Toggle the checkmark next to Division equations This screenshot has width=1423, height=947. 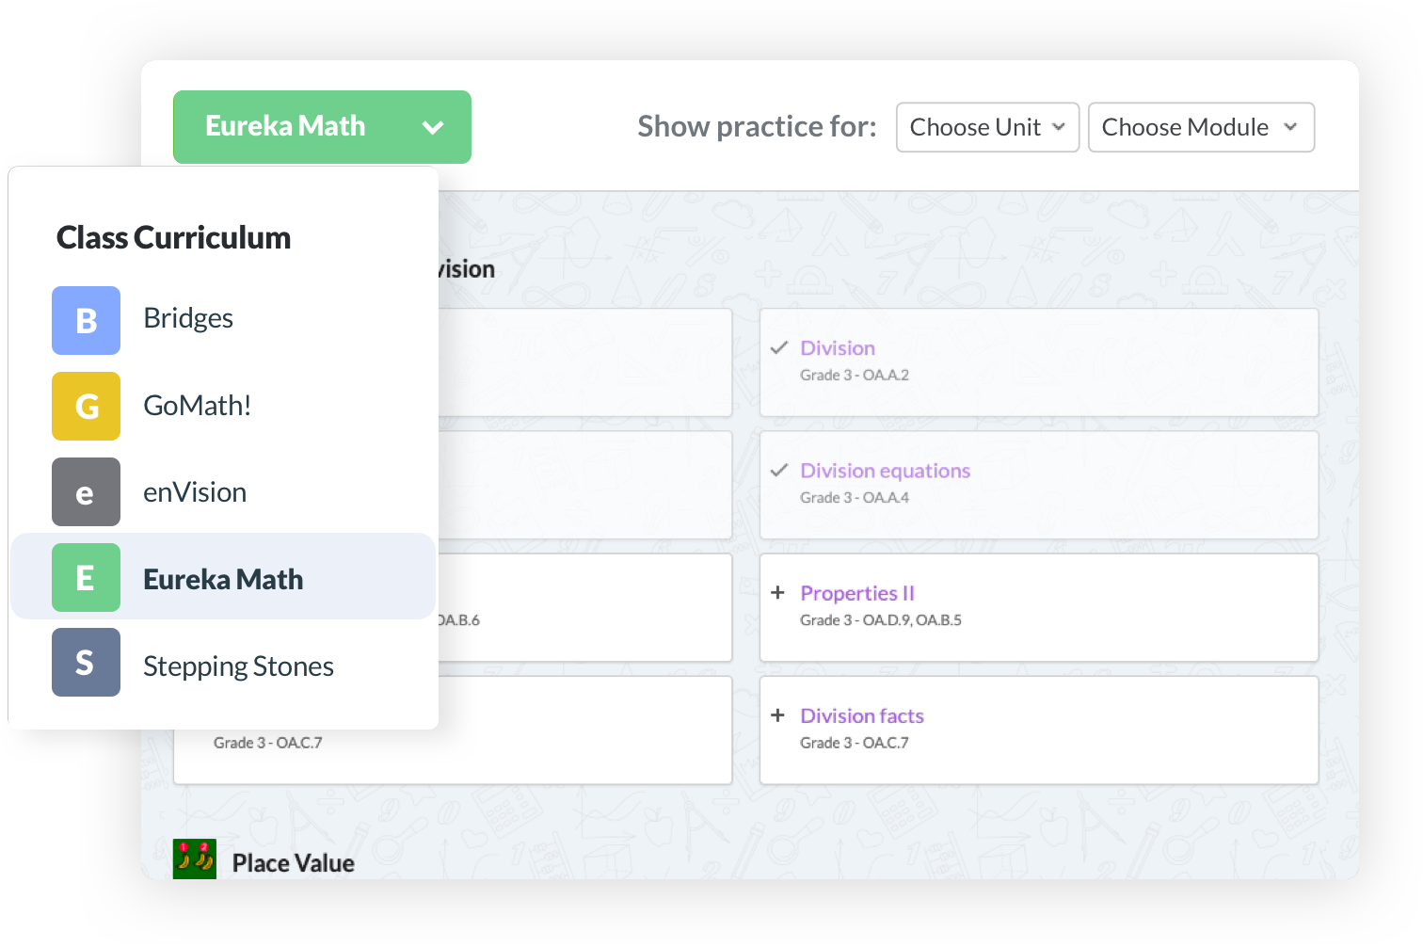778,471
